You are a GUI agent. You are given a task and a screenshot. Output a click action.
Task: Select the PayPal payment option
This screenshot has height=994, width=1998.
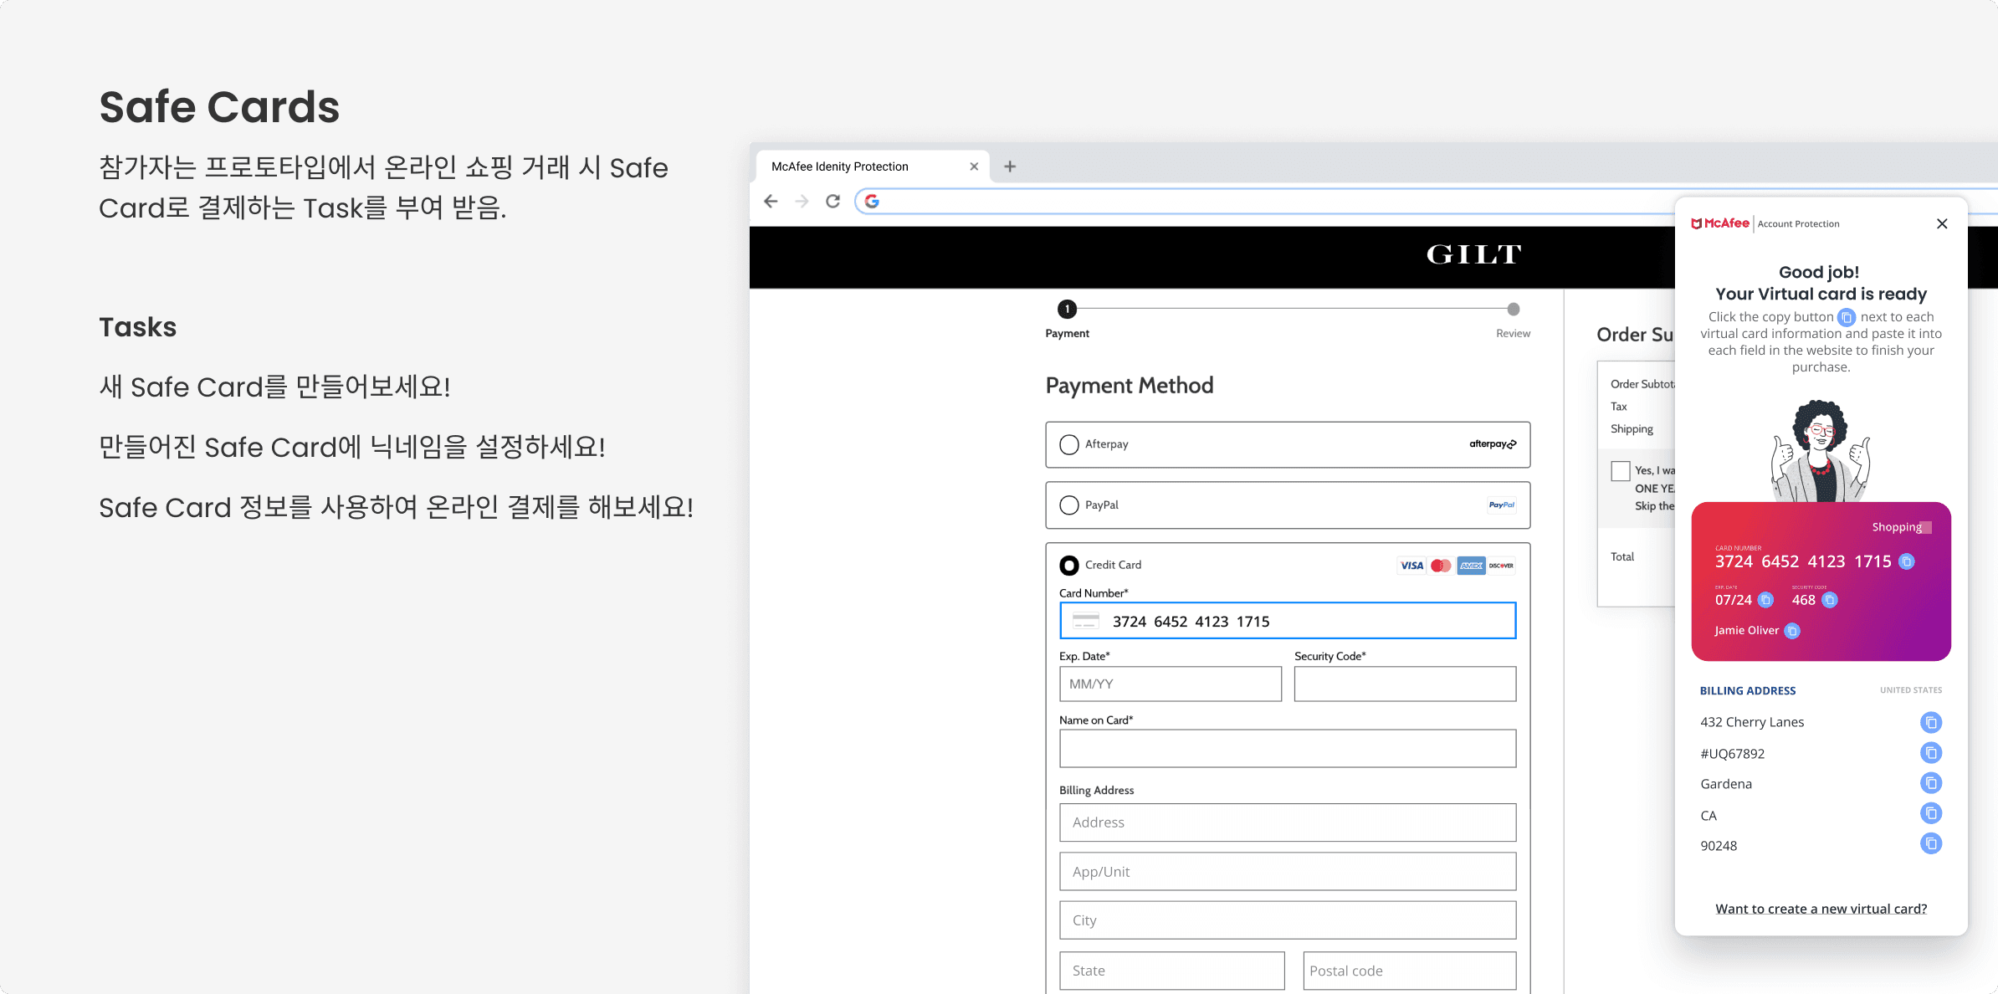coord(1069,505)
